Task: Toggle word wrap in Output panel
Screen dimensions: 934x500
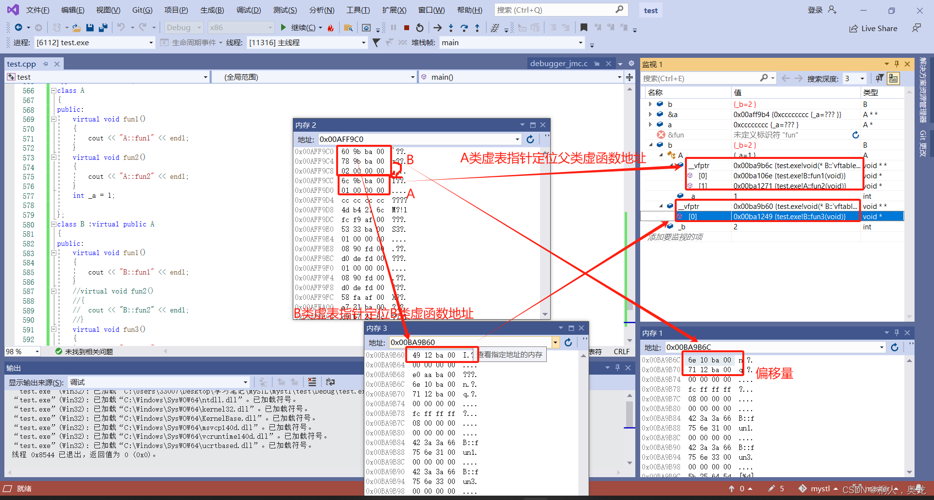Action: (330, 382)
